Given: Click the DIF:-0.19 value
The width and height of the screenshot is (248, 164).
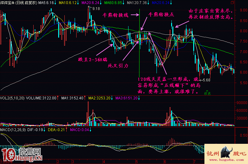Looking at the screenshot, I should point(35,130).
